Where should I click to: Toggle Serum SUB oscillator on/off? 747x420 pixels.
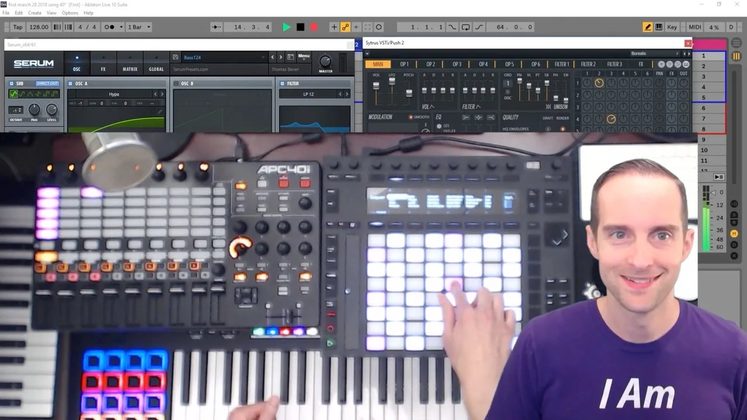point(12,83)
